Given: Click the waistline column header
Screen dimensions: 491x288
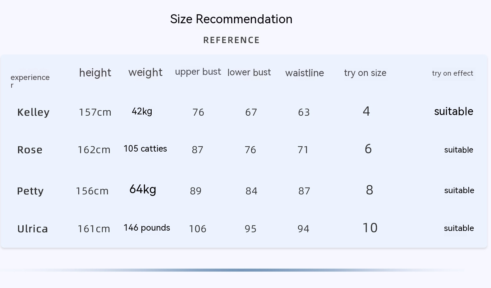Looking at the screenshot, I should (305, 73).
